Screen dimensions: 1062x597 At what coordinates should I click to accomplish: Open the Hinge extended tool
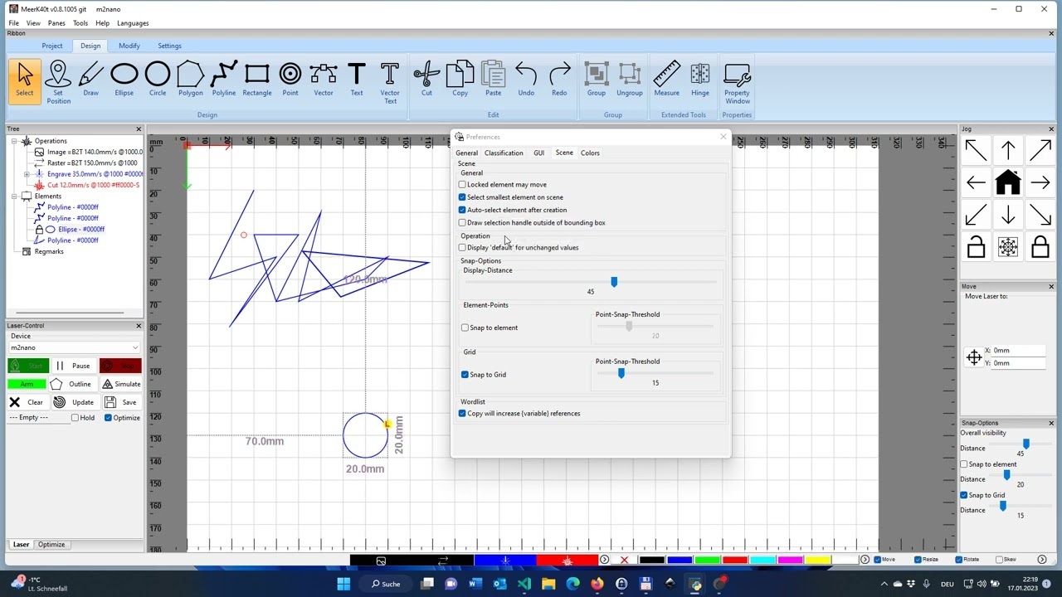tap(700, 80)
